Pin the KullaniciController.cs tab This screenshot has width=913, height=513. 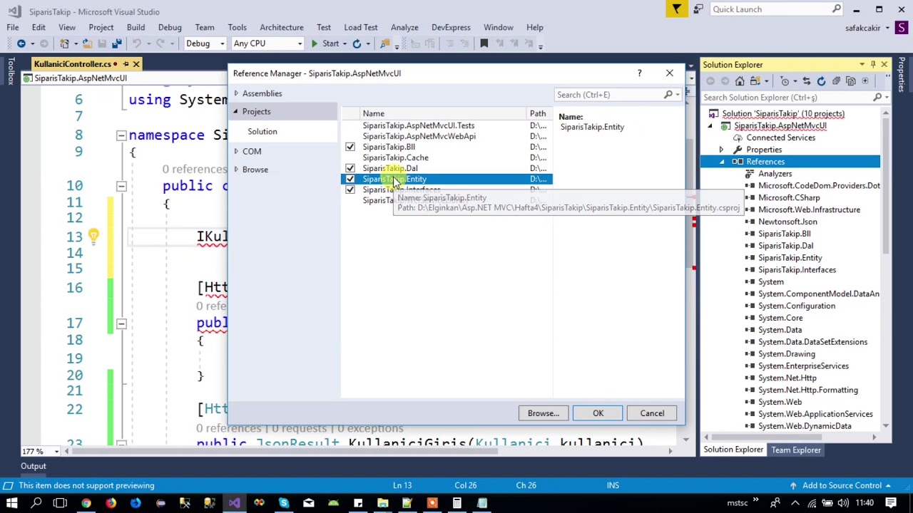coord(125,64)
